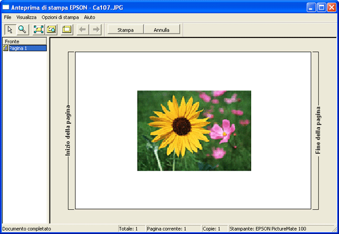Click the Fine della pagina margin label
The height and width of the screenshot is (234, 339).
(317, 130)
